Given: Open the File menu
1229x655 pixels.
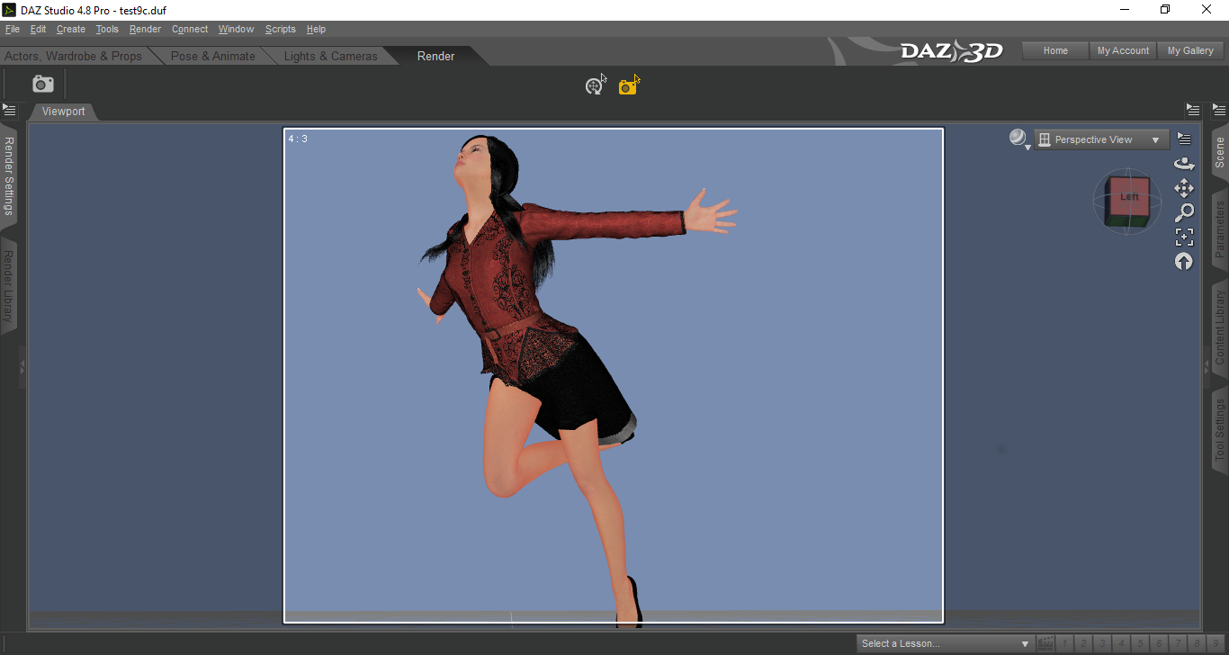Looking at the screenshot, I should click(x=13, y=29).
